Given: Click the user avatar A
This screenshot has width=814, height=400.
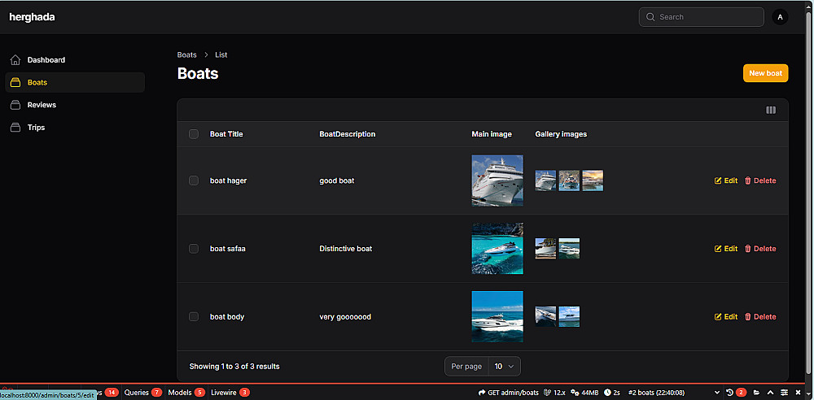Looking at the screenshot, I should (x=780, y=17).
